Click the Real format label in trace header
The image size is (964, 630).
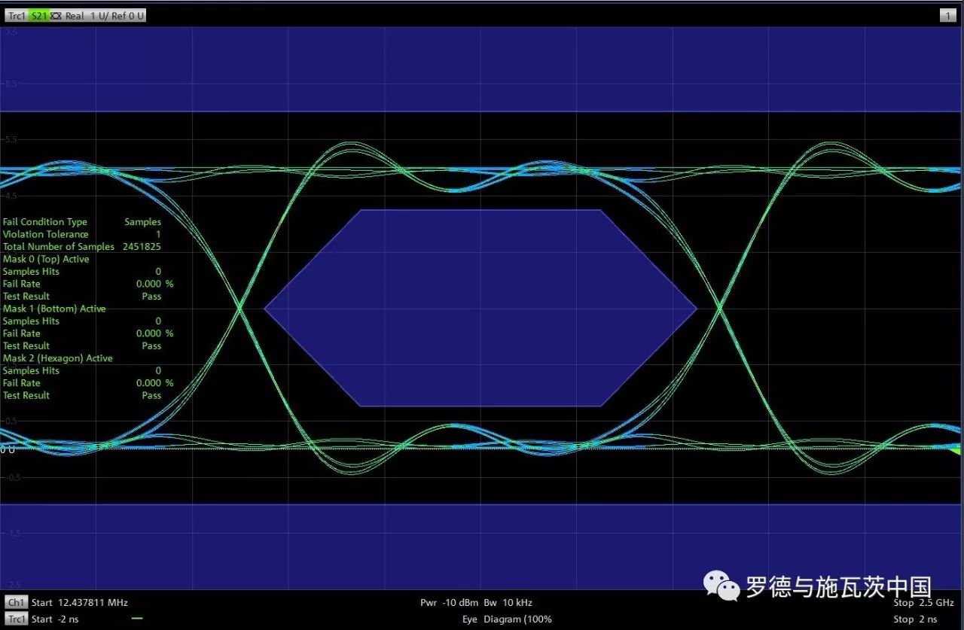pyautogui.click(x=75, y=16)
